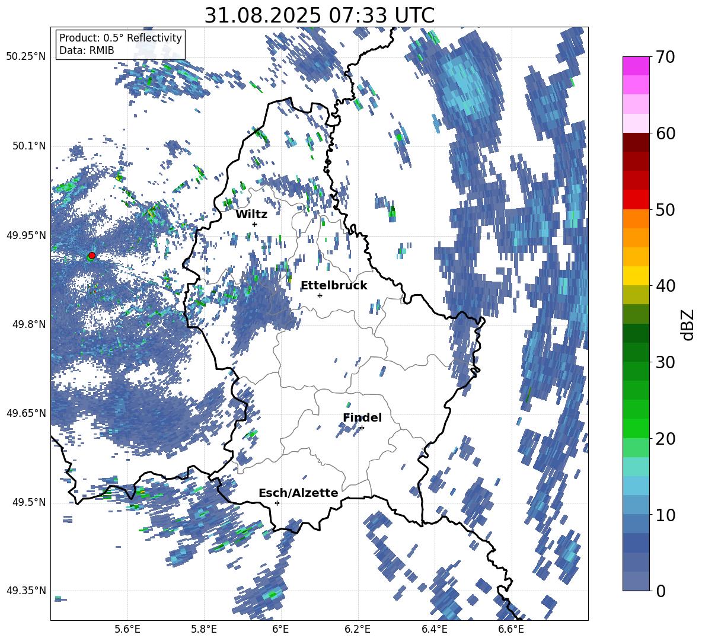
Task: Click the colorbar tick label 10
Action: point(665,515)
